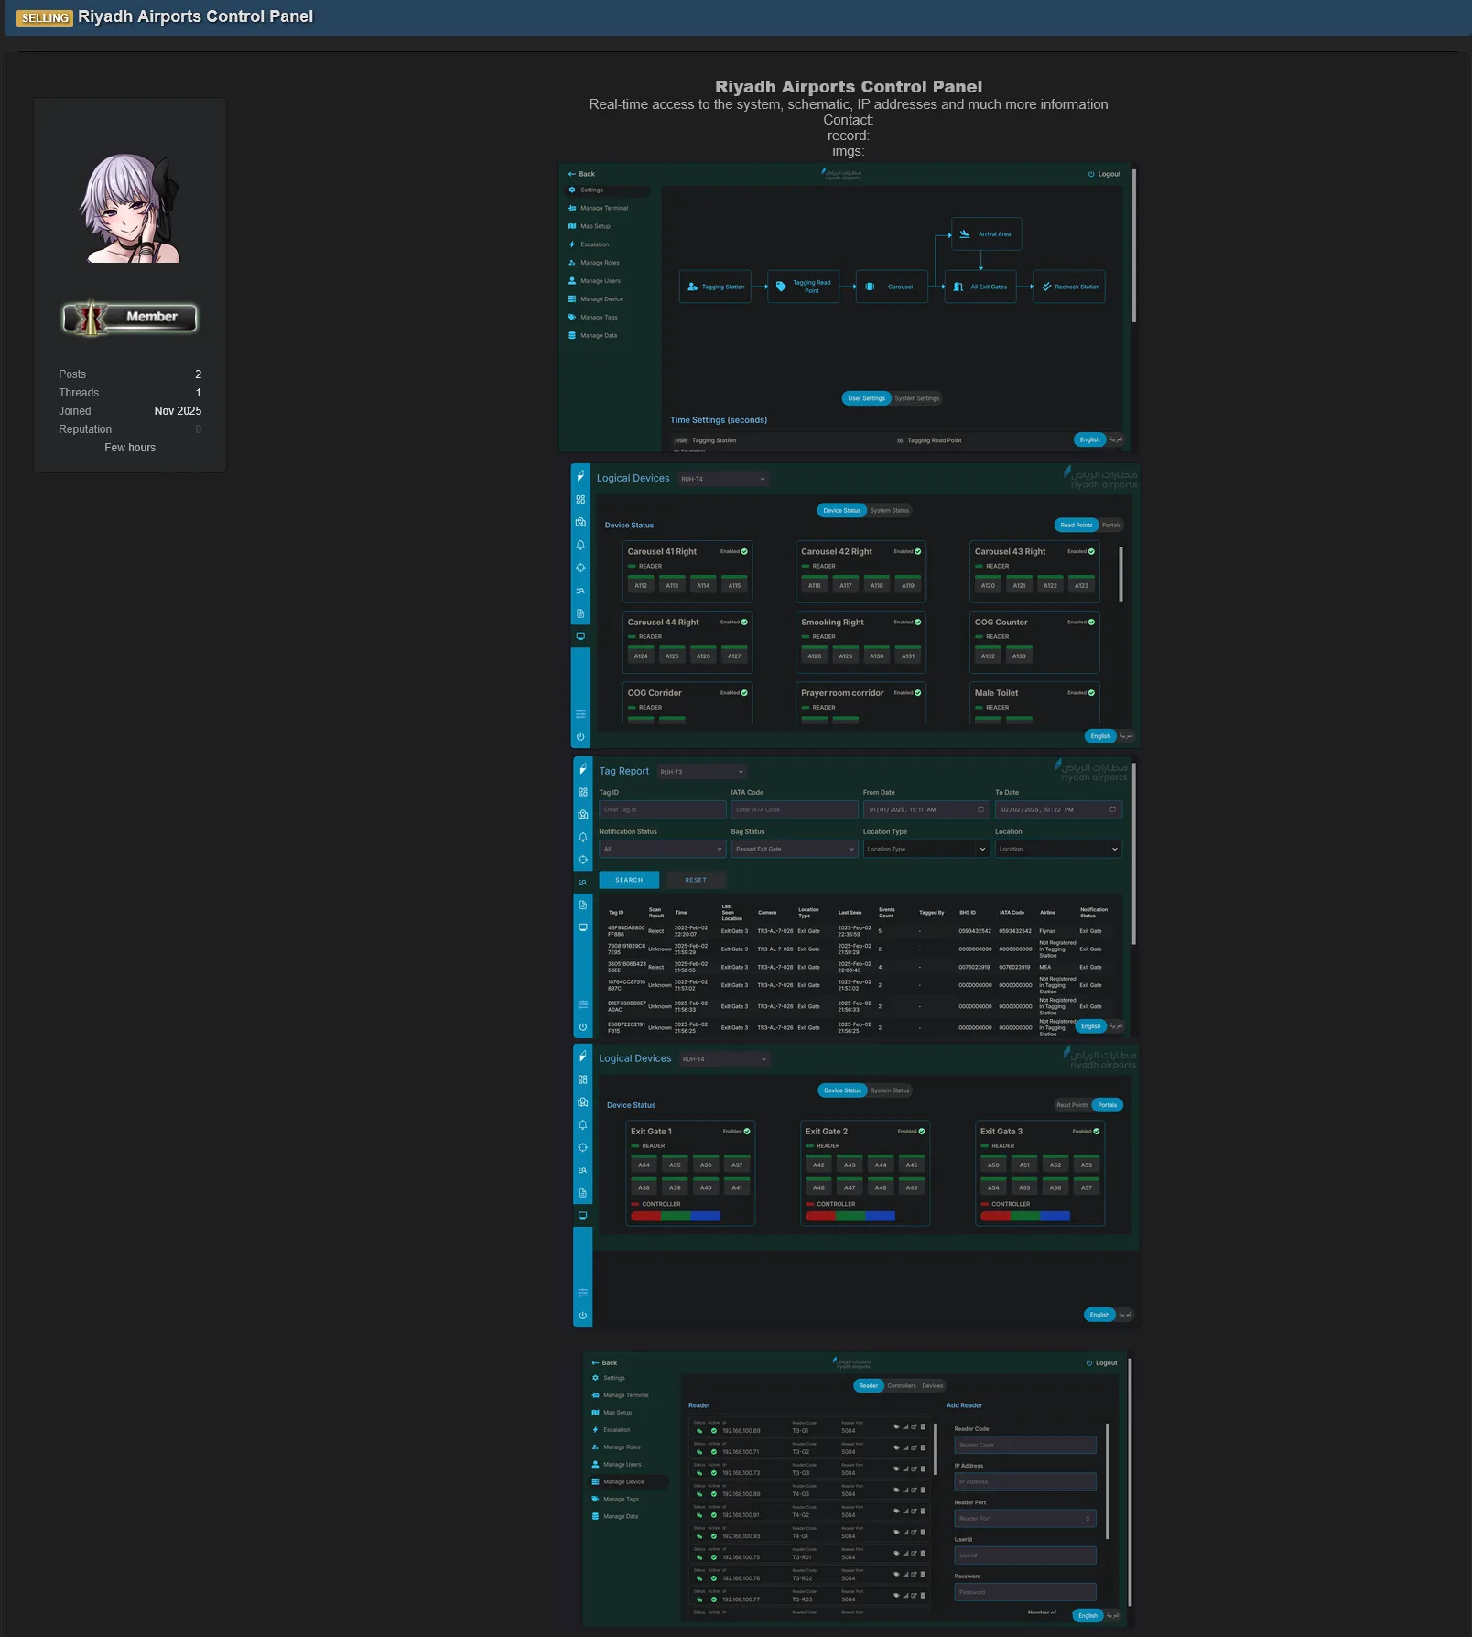Select the All Exit Gates node

click(980, 287)
